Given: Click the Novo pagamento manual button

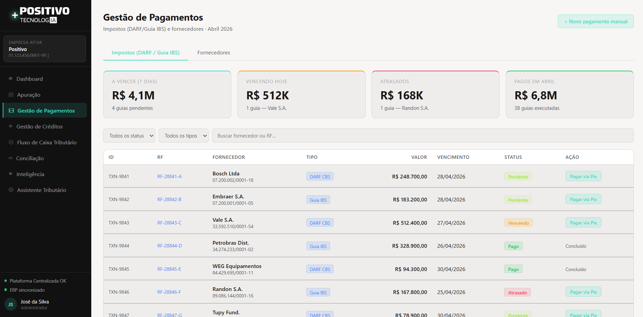Looking at the screenshot, I should tap(596, 21).
